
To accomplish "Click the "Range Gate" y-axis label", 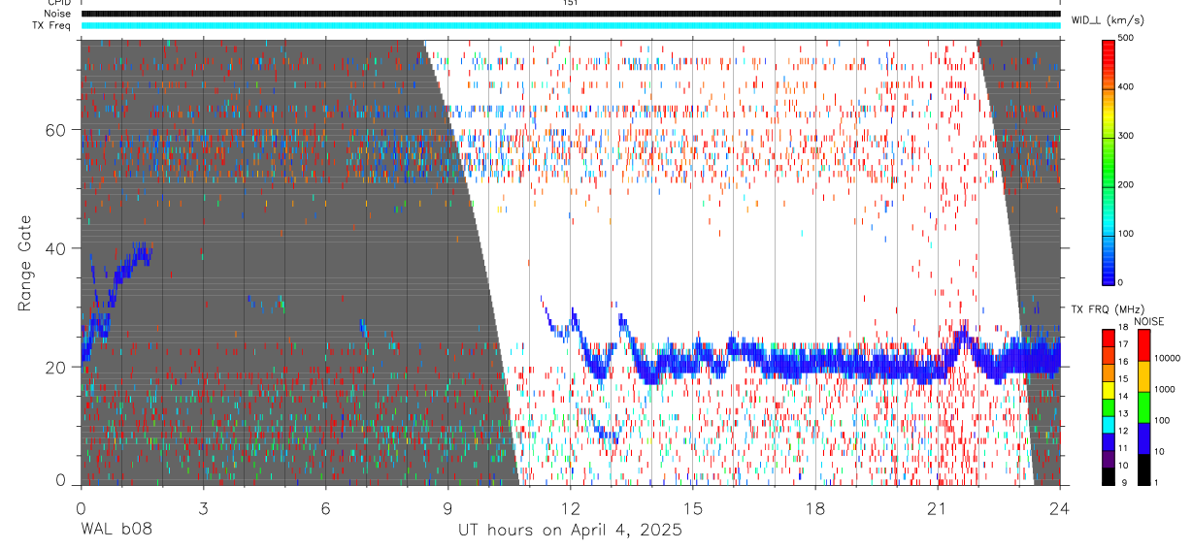I will tap(25, 263).
